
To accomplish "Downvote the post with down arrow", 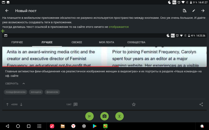I will click(21, 104).
